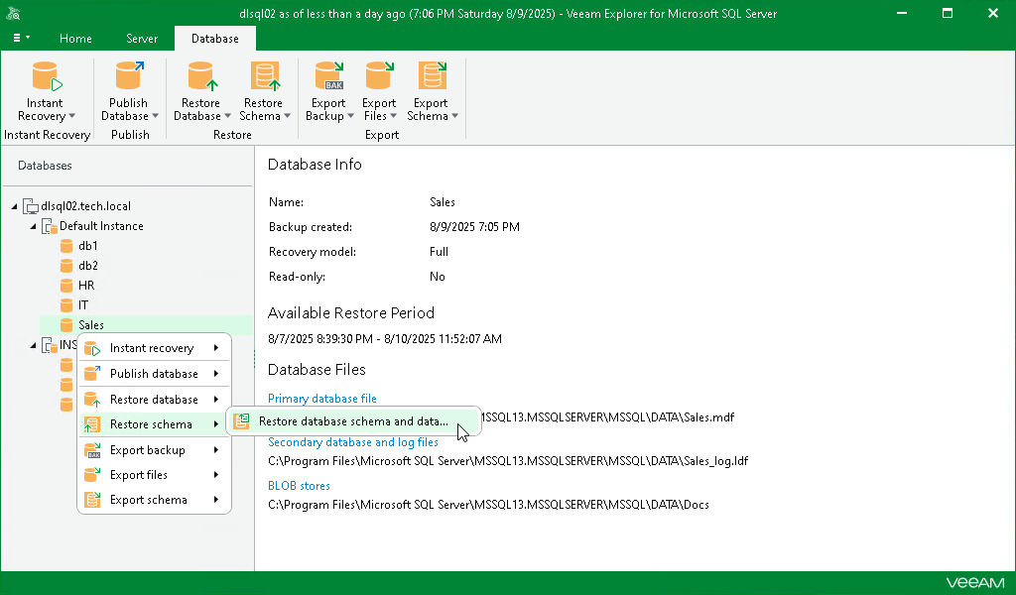1016x595 pixels.
Task: Start Instant Recovery from the ribbon
Action: coord(45,89)
